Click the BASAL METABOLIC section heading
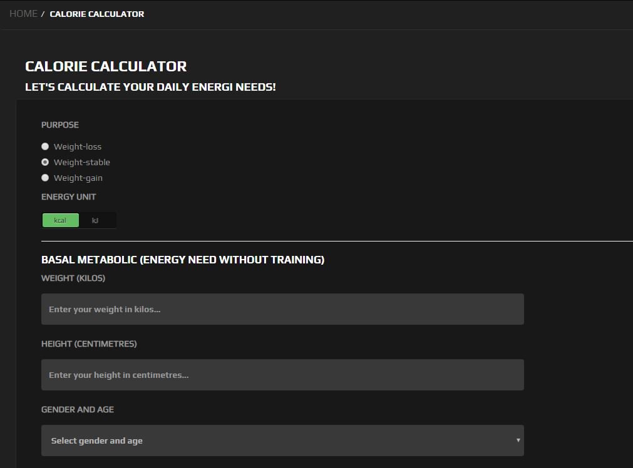The height and width of the screenshot is (468, 633). tap(182, 259)
